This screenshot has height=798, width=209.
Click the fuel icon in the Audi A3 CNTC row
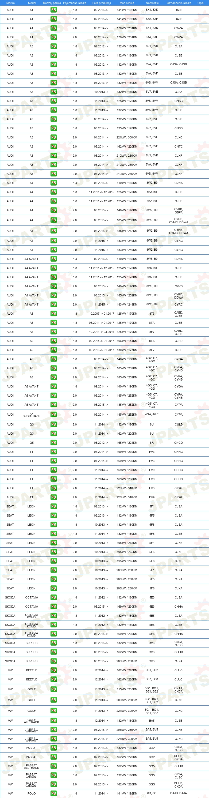(53, 146)
